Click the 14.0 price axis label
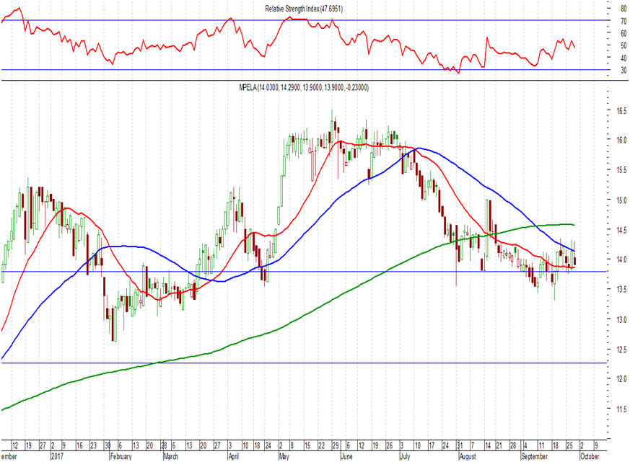Image resolution: width=630 pixels, height=462 pixels. click(621, 259)
